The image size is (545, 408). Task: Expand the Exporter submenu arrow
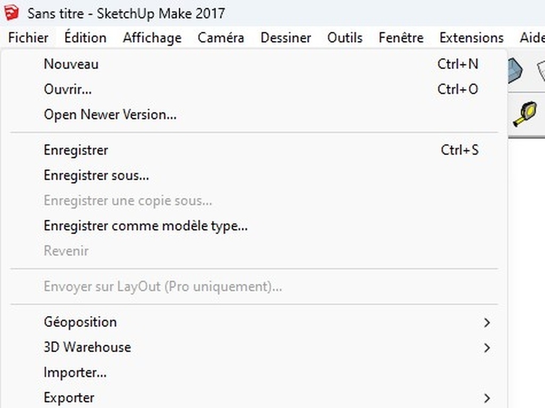pos(487,398)
